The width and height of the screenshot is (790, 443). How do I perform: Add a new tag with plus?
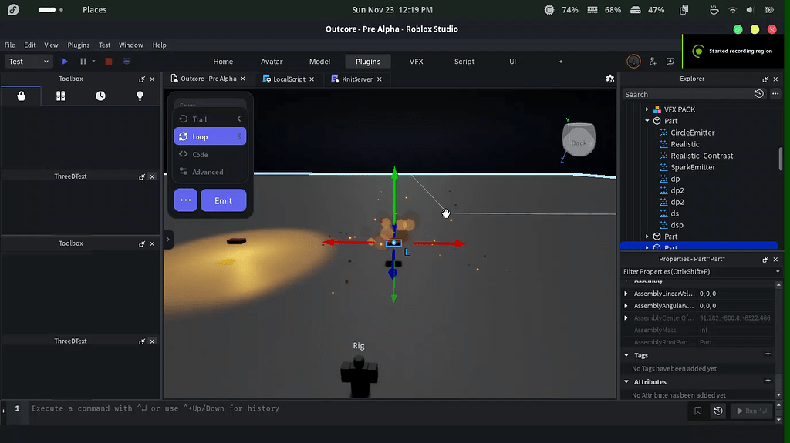click(768, 354)
